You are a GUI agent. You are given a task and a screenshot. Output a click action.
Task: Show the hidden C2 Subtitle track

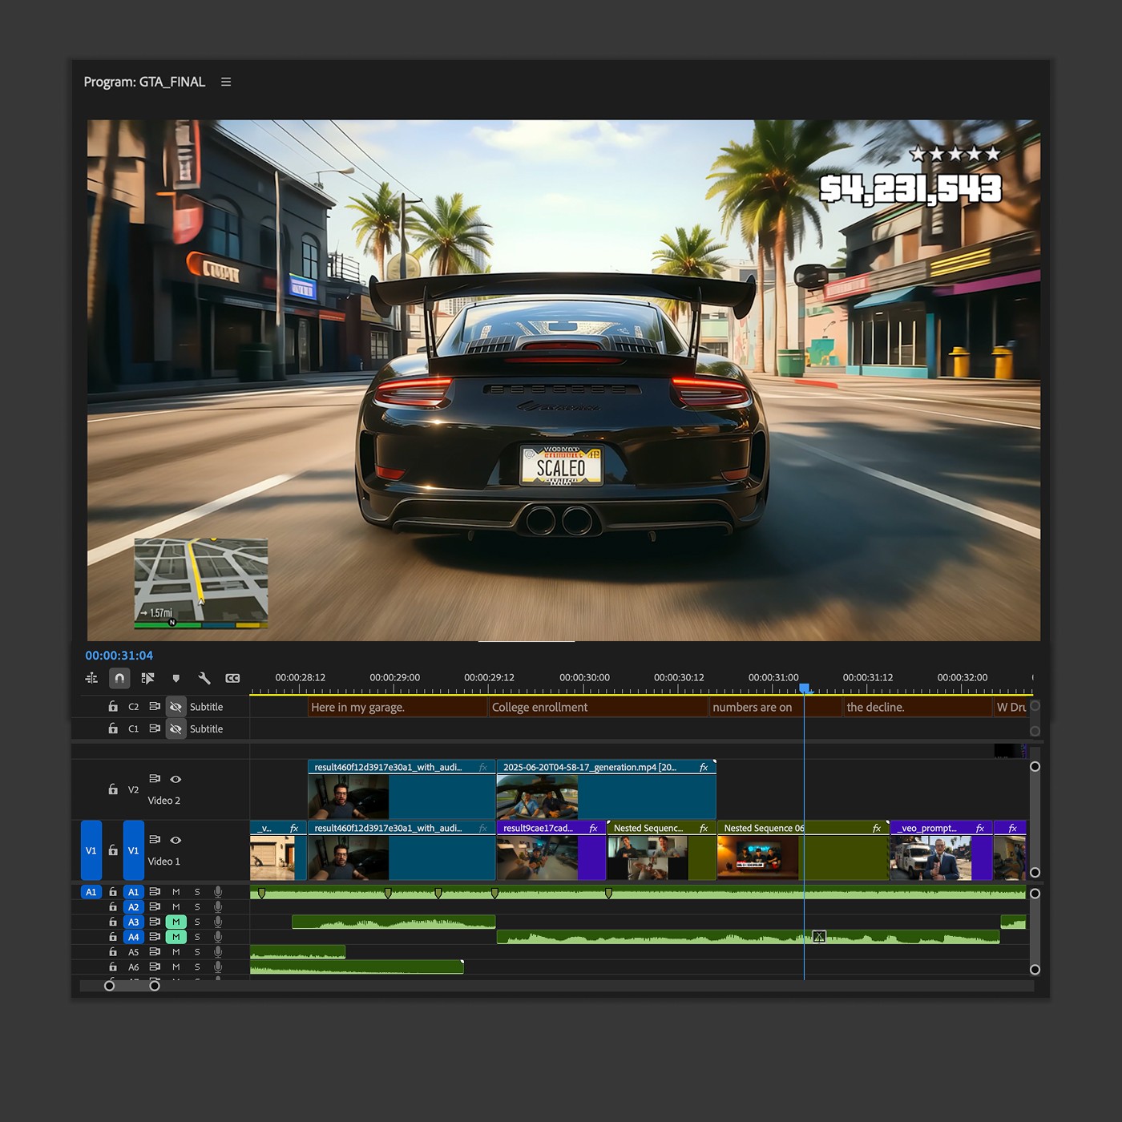click(x=176, y=707)
